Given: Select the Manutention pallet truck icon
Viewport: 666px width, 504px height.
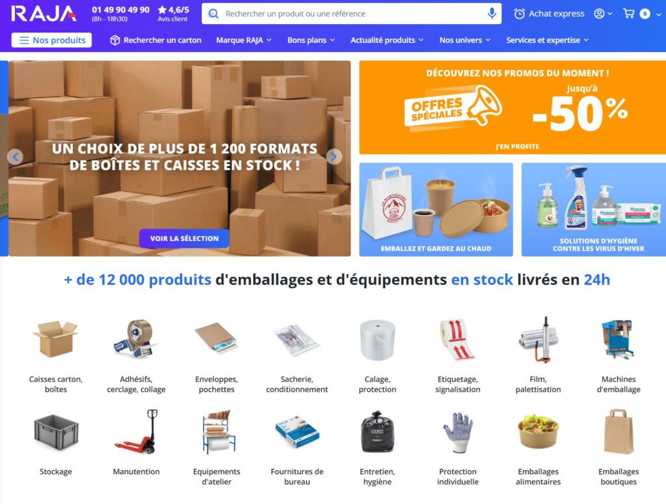Looking at the screenshot, I should pyautogui.click(x=136, y=432).
